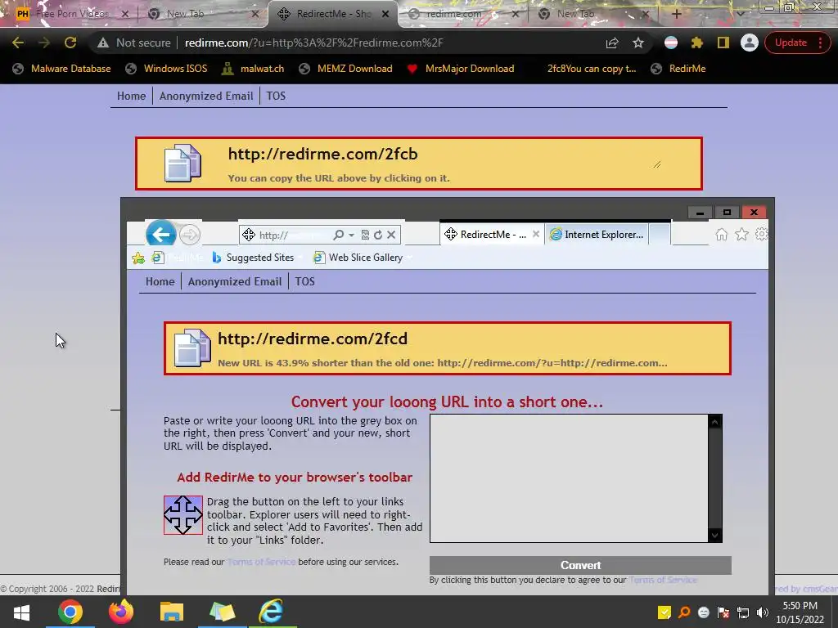Click textarea scrollbar down arrow
Viewport: 838px width, 628px height.
point(715,535)
